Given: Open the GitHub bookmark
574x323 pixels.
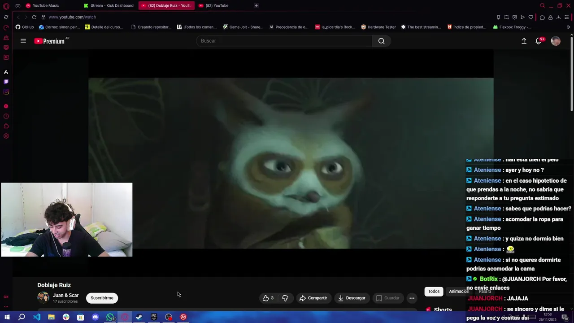Looking at the screenshot, I should 25,27.
